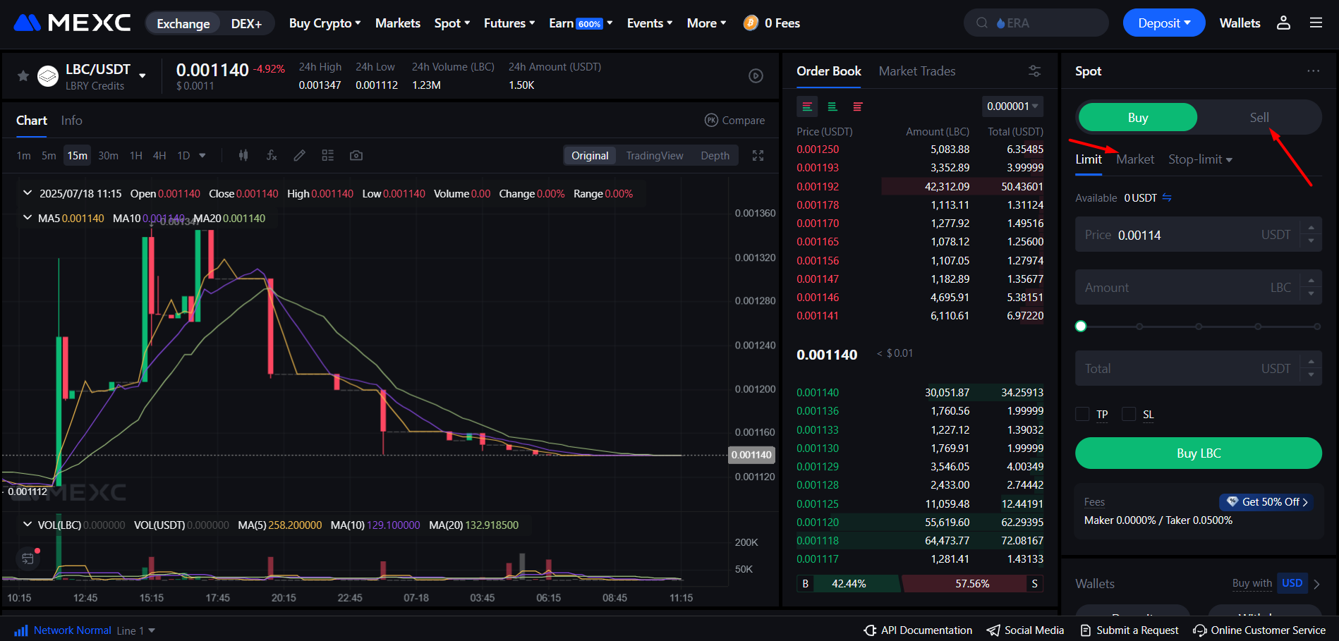Open the indicators fx icon
The image size is (1339, 641).
pyautogui.click(x=272, y=155)
